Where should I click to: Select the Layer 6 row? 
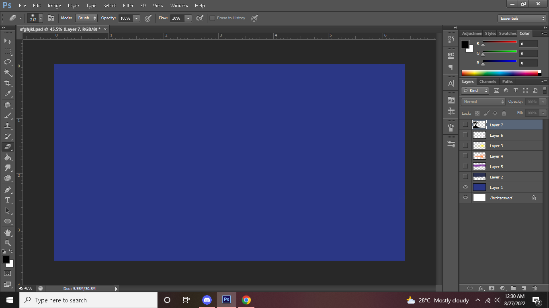(x=501, y=135)
